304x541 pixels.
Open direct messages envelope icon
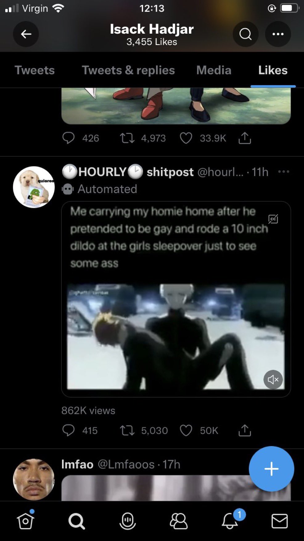click(280, 521)
